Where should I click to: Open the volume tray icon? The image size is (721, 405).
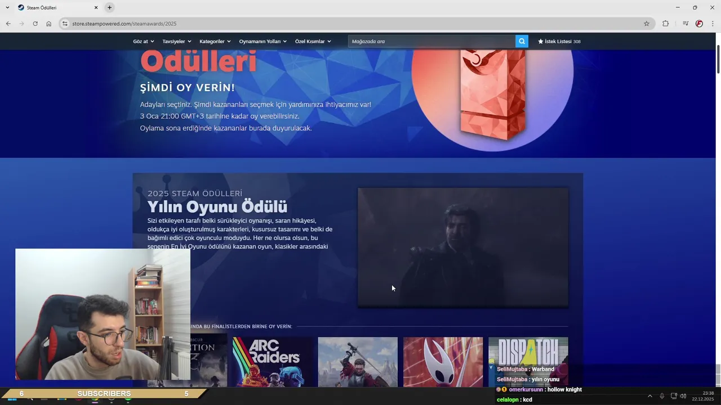[683, 396]
